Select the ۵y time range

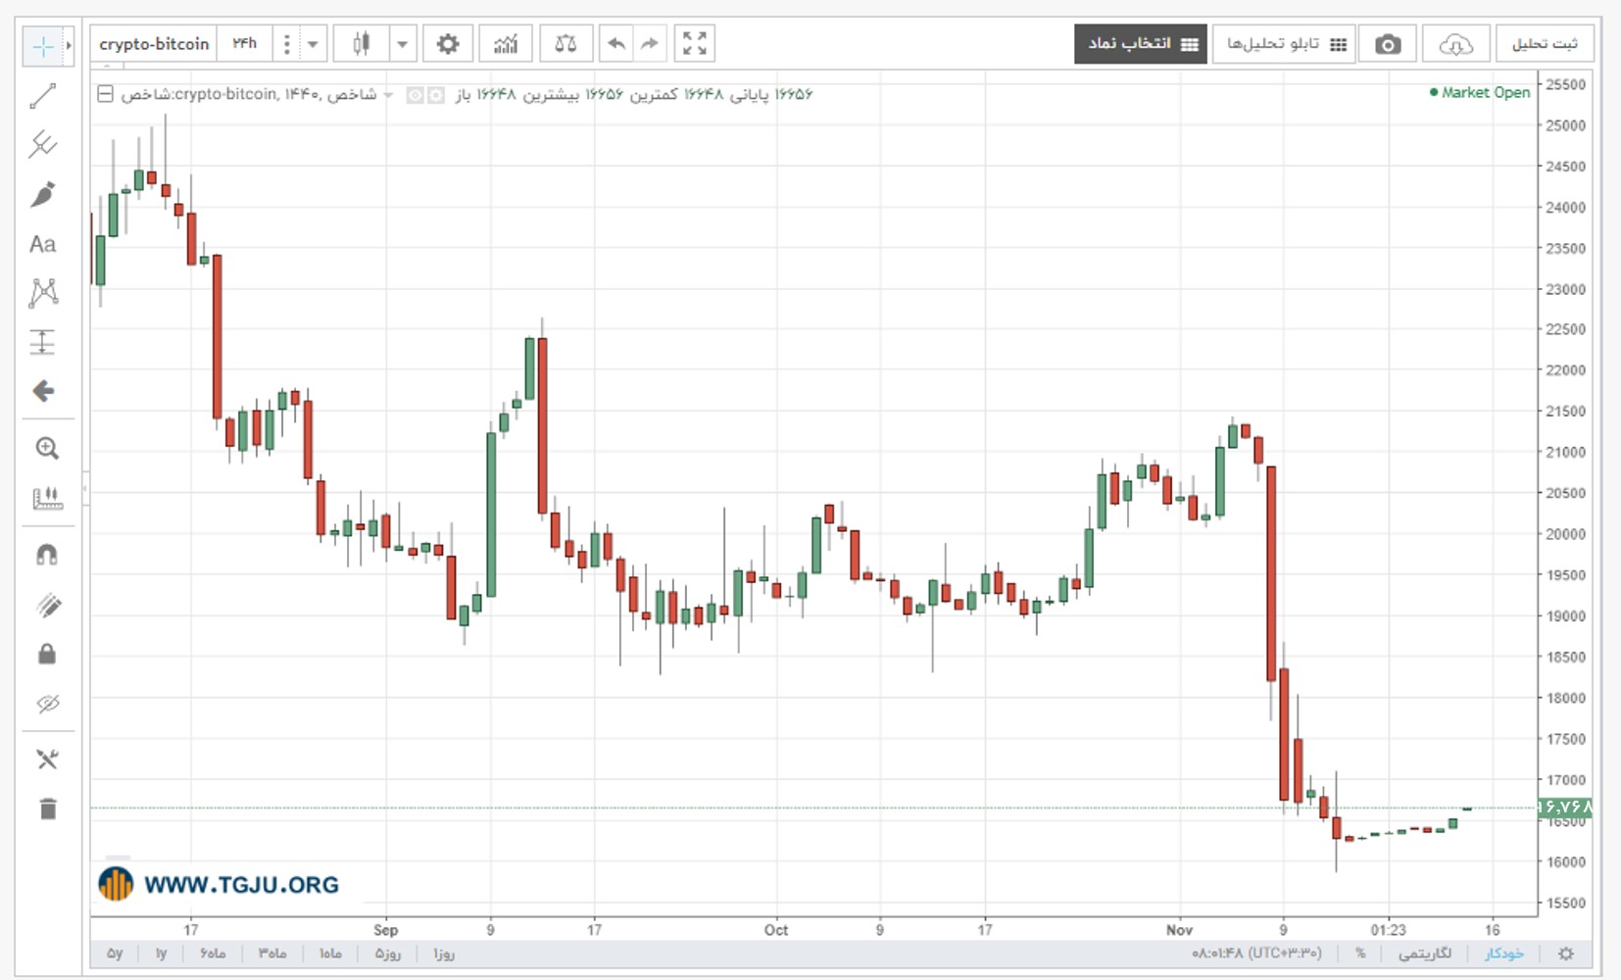tap(115, 954)
